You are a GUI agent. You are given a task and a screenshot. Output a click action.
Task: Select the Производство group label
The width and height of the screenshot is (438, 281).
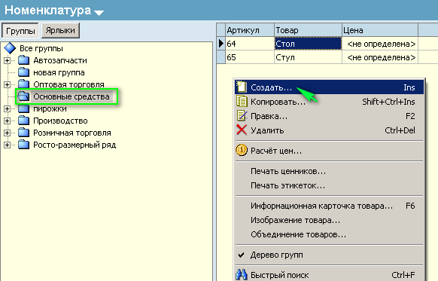[x=60, y=121]
